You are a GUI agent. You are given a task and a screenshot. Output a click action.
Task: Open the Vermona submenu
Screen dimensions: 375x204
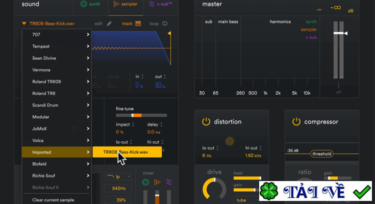57,70
